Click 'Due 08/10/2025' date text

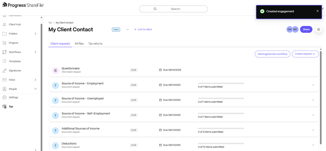(172, 70)
